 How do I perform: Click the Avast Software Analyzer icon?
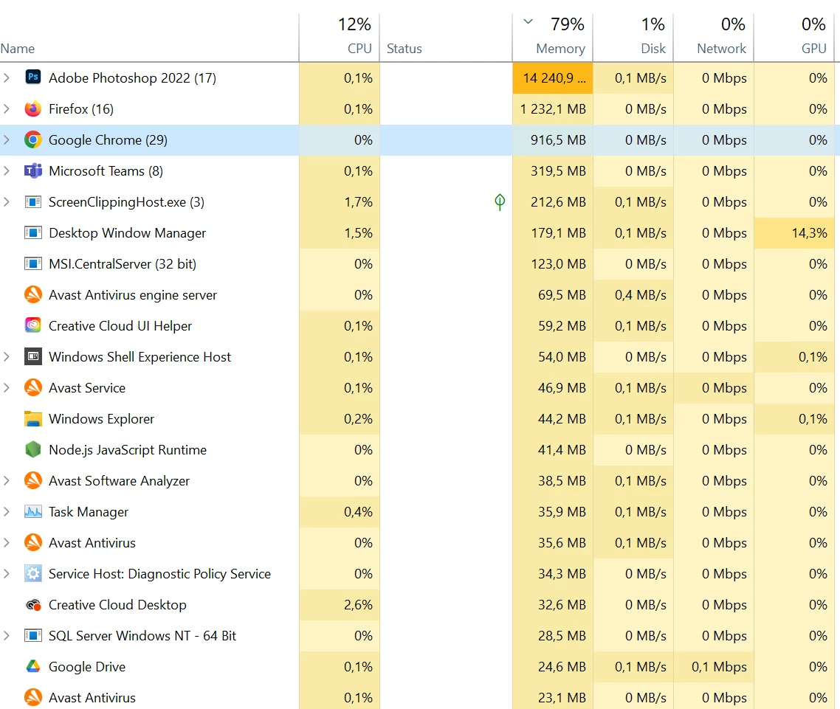(32, 481)
